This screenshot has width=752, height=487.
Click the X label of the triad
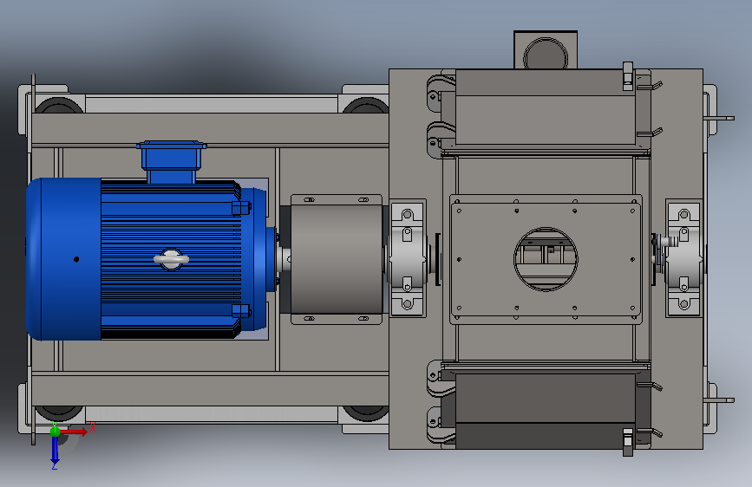point(93,427)
